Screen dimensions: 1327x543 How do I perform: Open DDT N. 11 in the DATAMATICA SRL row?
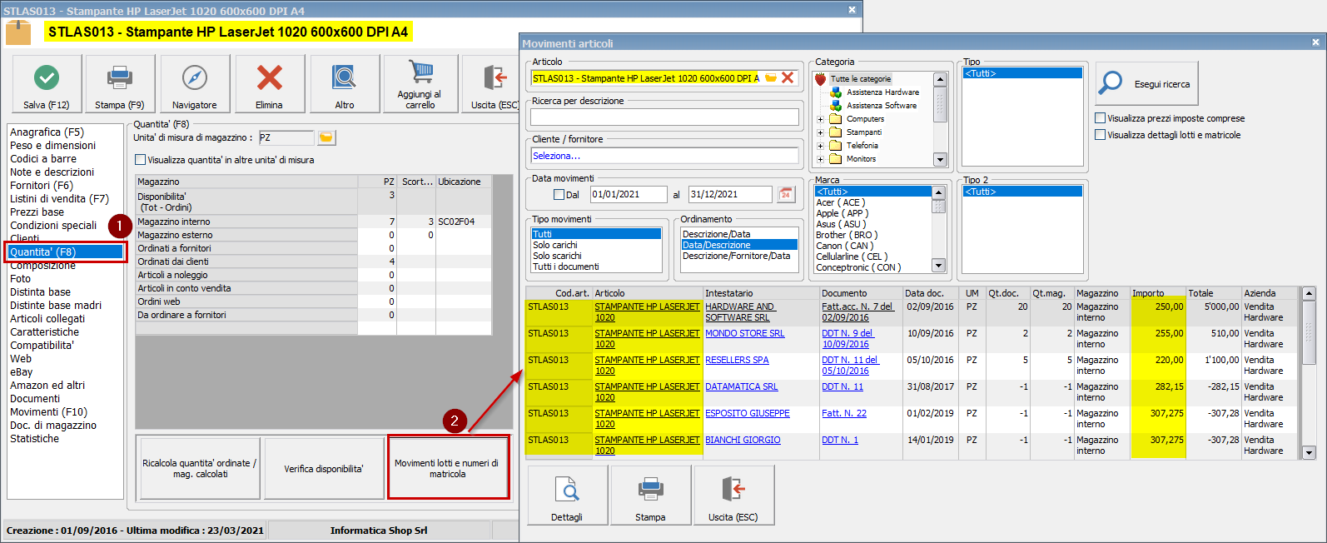[842, 387]
